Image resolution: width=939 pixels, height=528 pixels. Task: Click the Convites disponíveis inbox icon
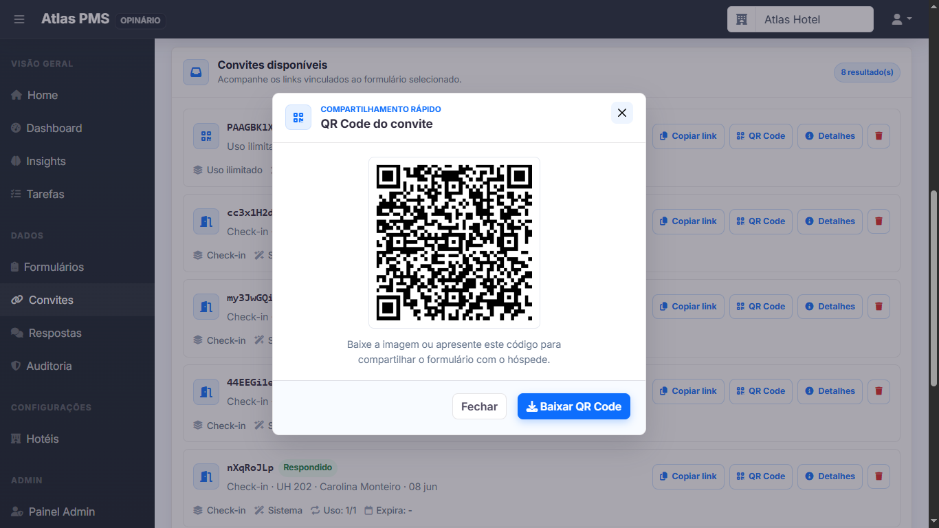(196, 72)
